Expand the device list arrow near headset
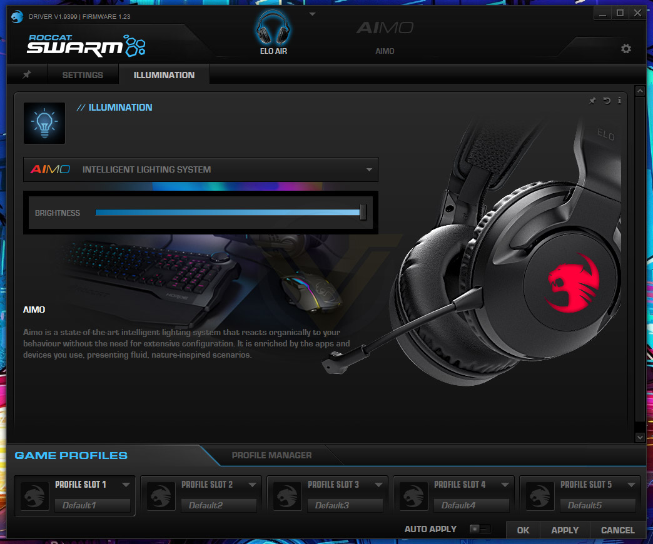Viewport: 653px width, 544px height. tap(312, 14)
